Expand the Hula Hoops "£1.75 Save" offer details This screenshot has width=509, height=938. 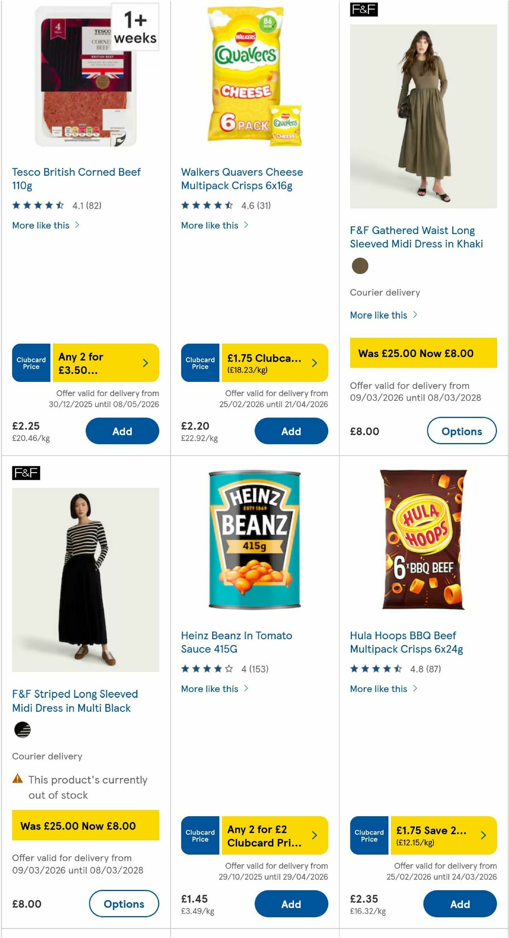tap(483, 835)
